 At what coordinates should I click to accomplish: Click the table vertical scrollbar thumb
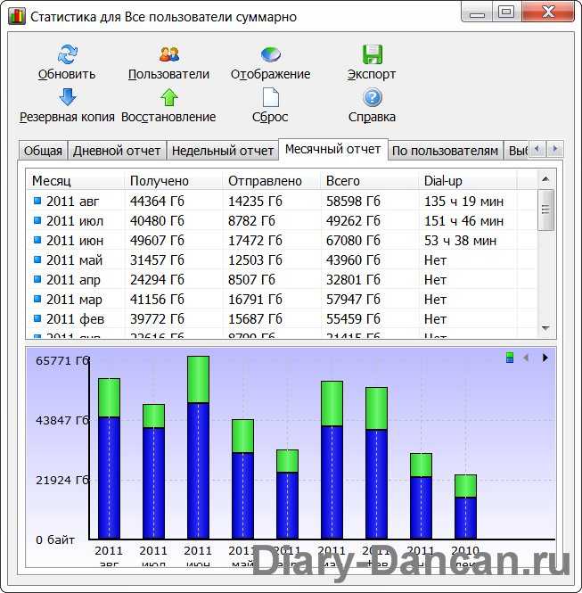(x=545, y=210)
